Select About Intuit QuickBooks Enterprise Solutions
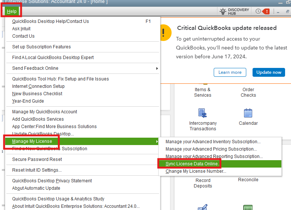Image resolution: width=291 pixels, height=210 pixels. click(x=83, y=206)
